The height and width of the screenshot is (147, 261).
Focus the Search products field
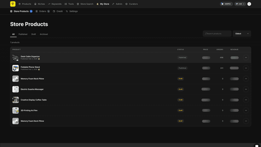[217, 34]
